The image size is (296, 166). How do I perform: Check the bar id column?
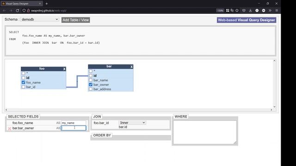tap(91, 76)
